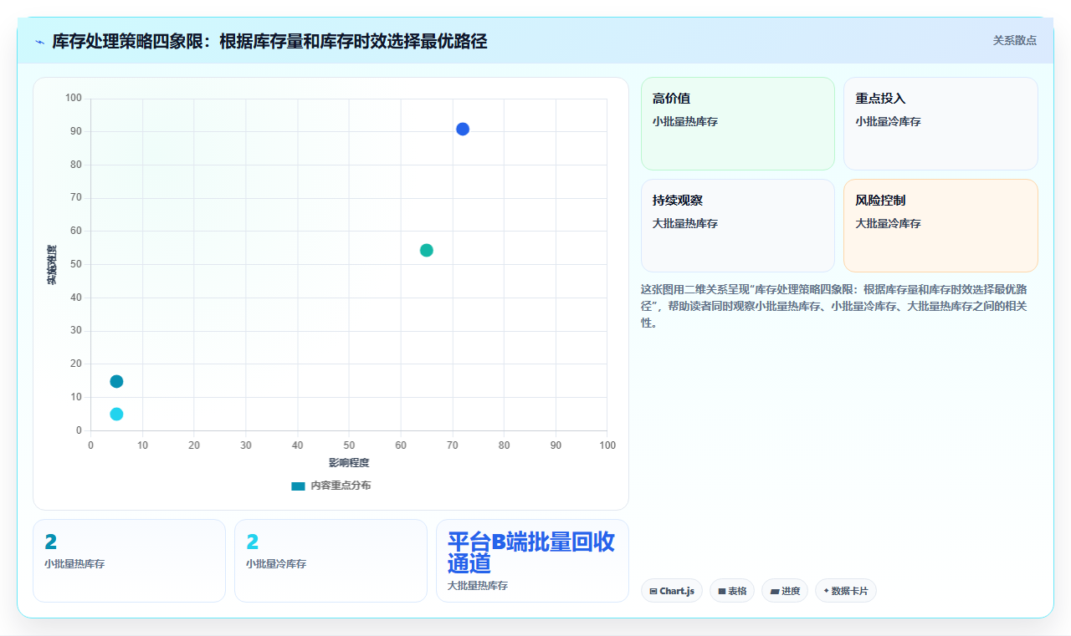The width and height of the screenshot is (1071, 636).
Task: Click the chart title 库存处理策略四象限
Action: [269, 41]
